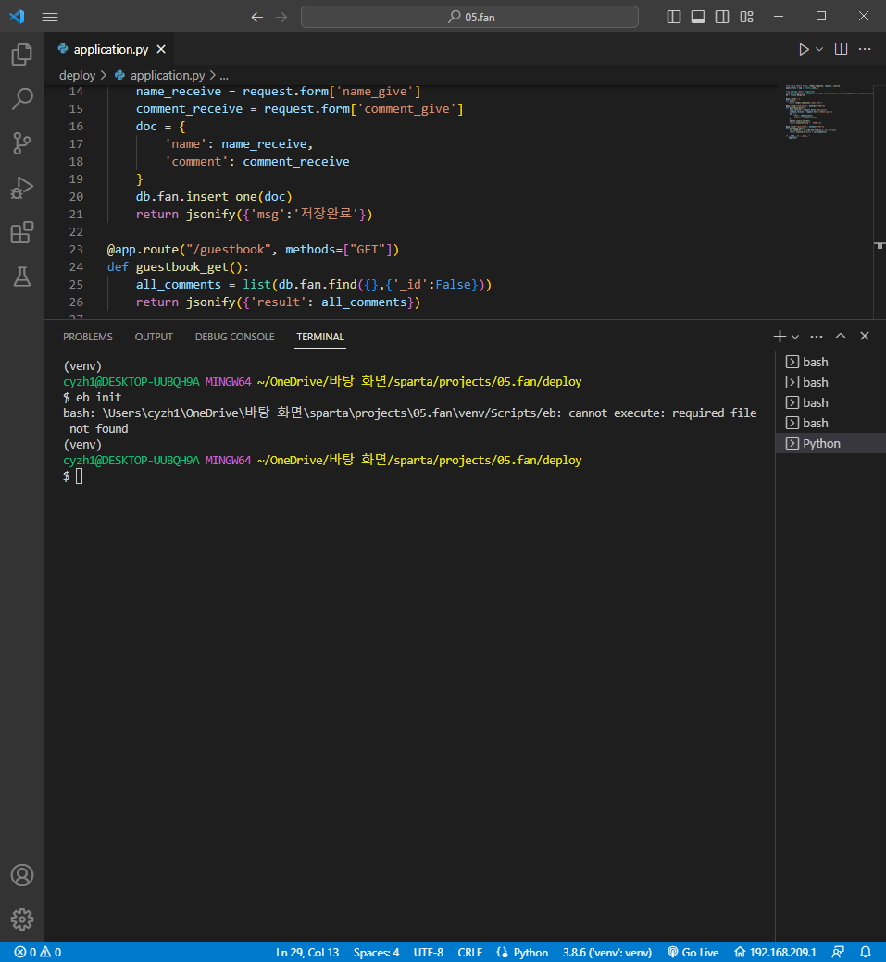The height and width of the screenshot is (962, 886).
Task: Open the run button dropdown arrow
Action: click(819, 49)
